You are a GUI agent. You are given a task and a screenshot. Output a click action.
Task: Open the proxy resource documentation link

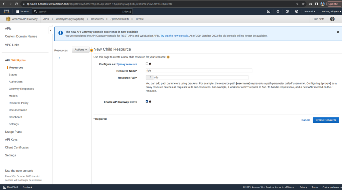pos(127,64)
